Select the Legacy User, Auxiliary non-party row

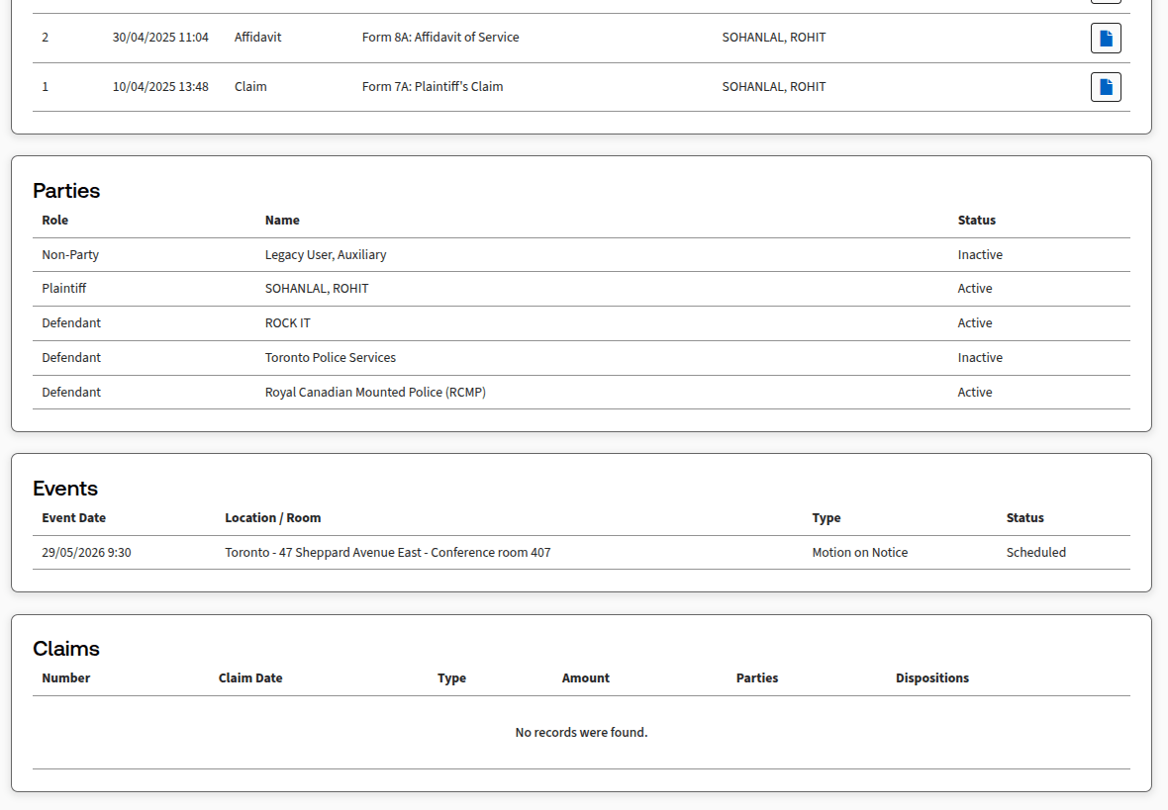581,254
